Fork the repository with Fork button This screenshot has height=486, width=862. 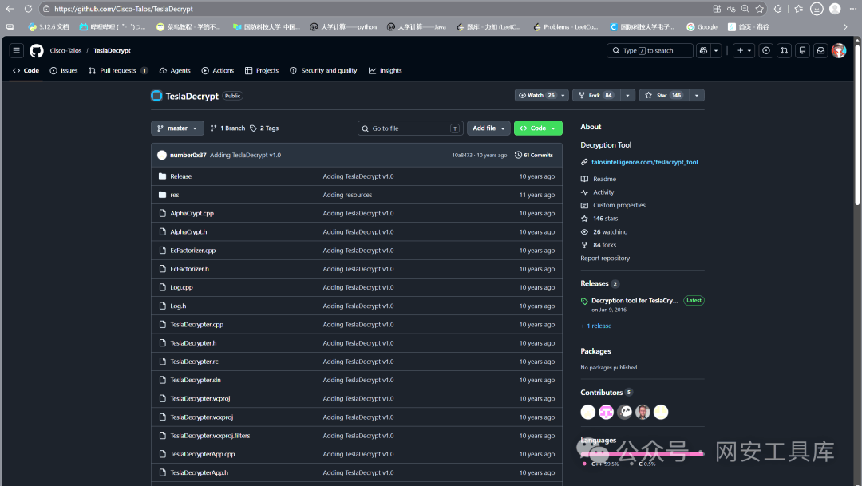click(x=596, y=95)
